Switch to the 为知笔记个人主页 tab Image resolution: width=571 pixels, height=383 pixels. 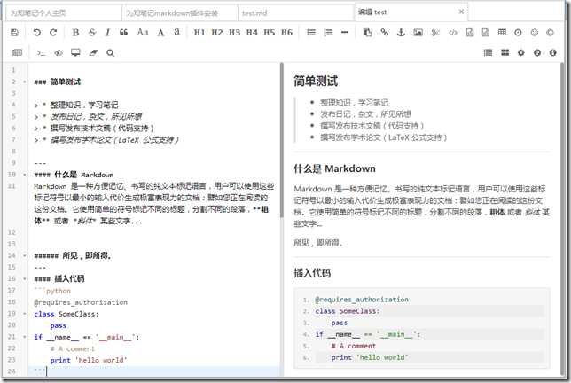point(64,12)
